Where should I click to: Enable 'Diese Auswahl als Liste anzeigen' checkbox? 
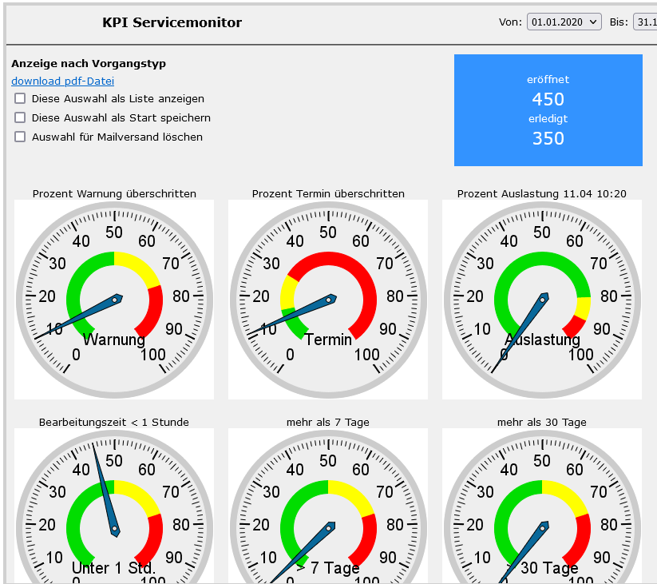20,99
